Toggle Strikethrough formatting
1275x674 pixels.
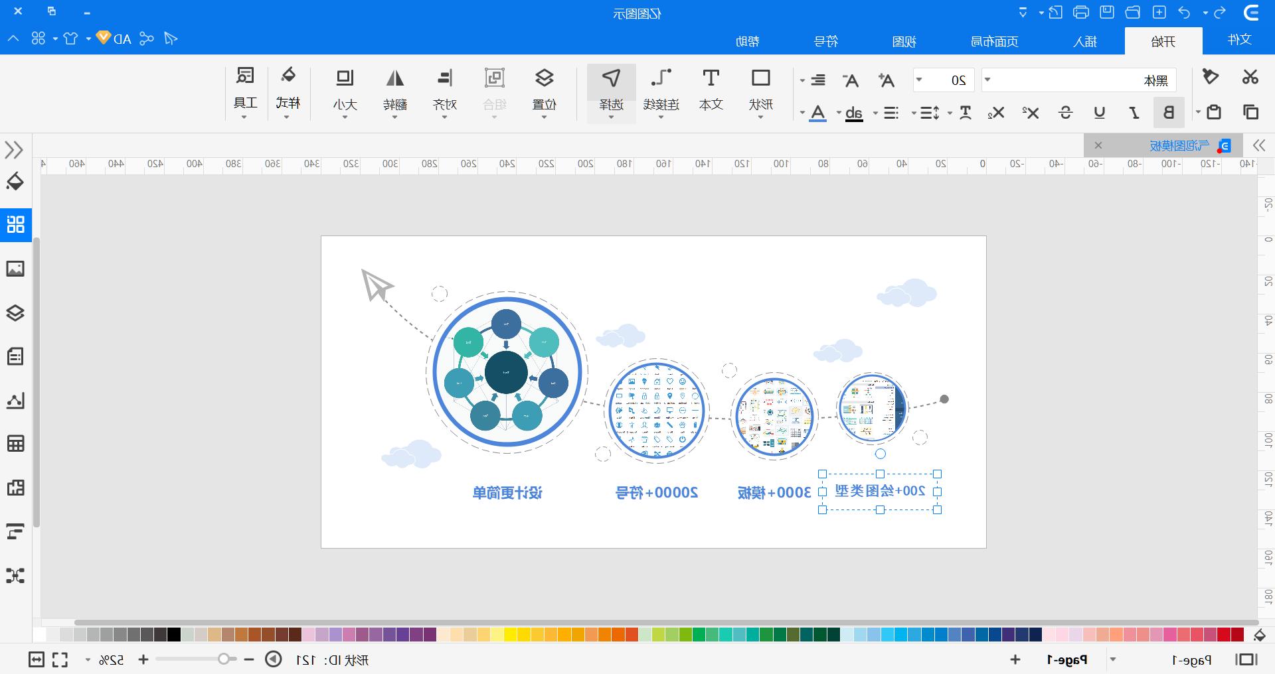pyautogui.click(x=1066, y=112)
